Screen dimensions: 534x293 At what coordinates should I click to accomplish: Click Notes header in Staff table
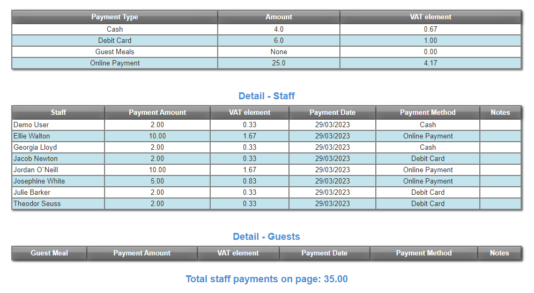coord(500,113)
